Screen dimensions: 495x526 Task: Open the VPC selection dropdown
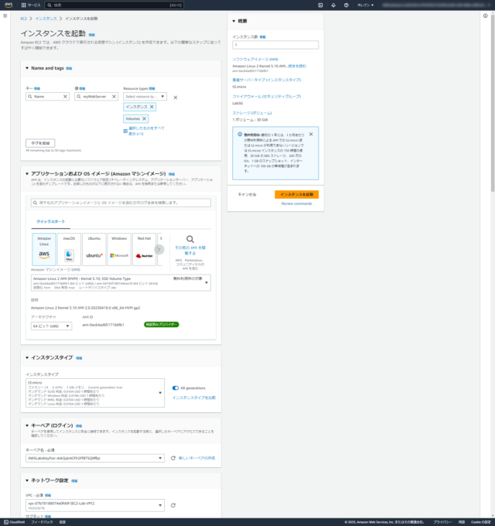click(x=95, y=505)
